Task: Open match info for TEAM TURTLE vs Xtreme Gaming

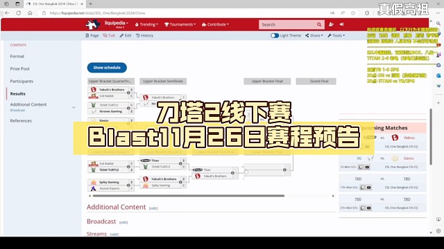Action: (128, 108)
